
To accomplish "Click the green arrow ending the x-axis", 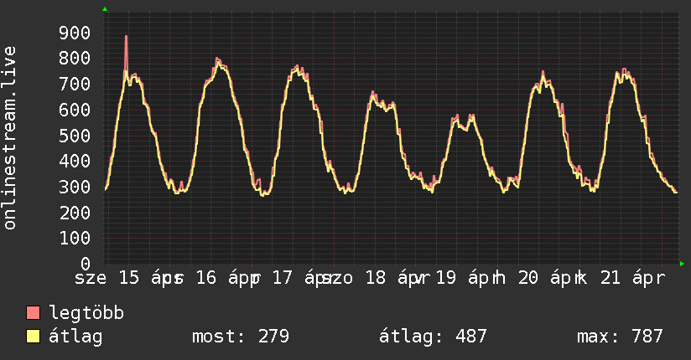I will coord(682,264).
